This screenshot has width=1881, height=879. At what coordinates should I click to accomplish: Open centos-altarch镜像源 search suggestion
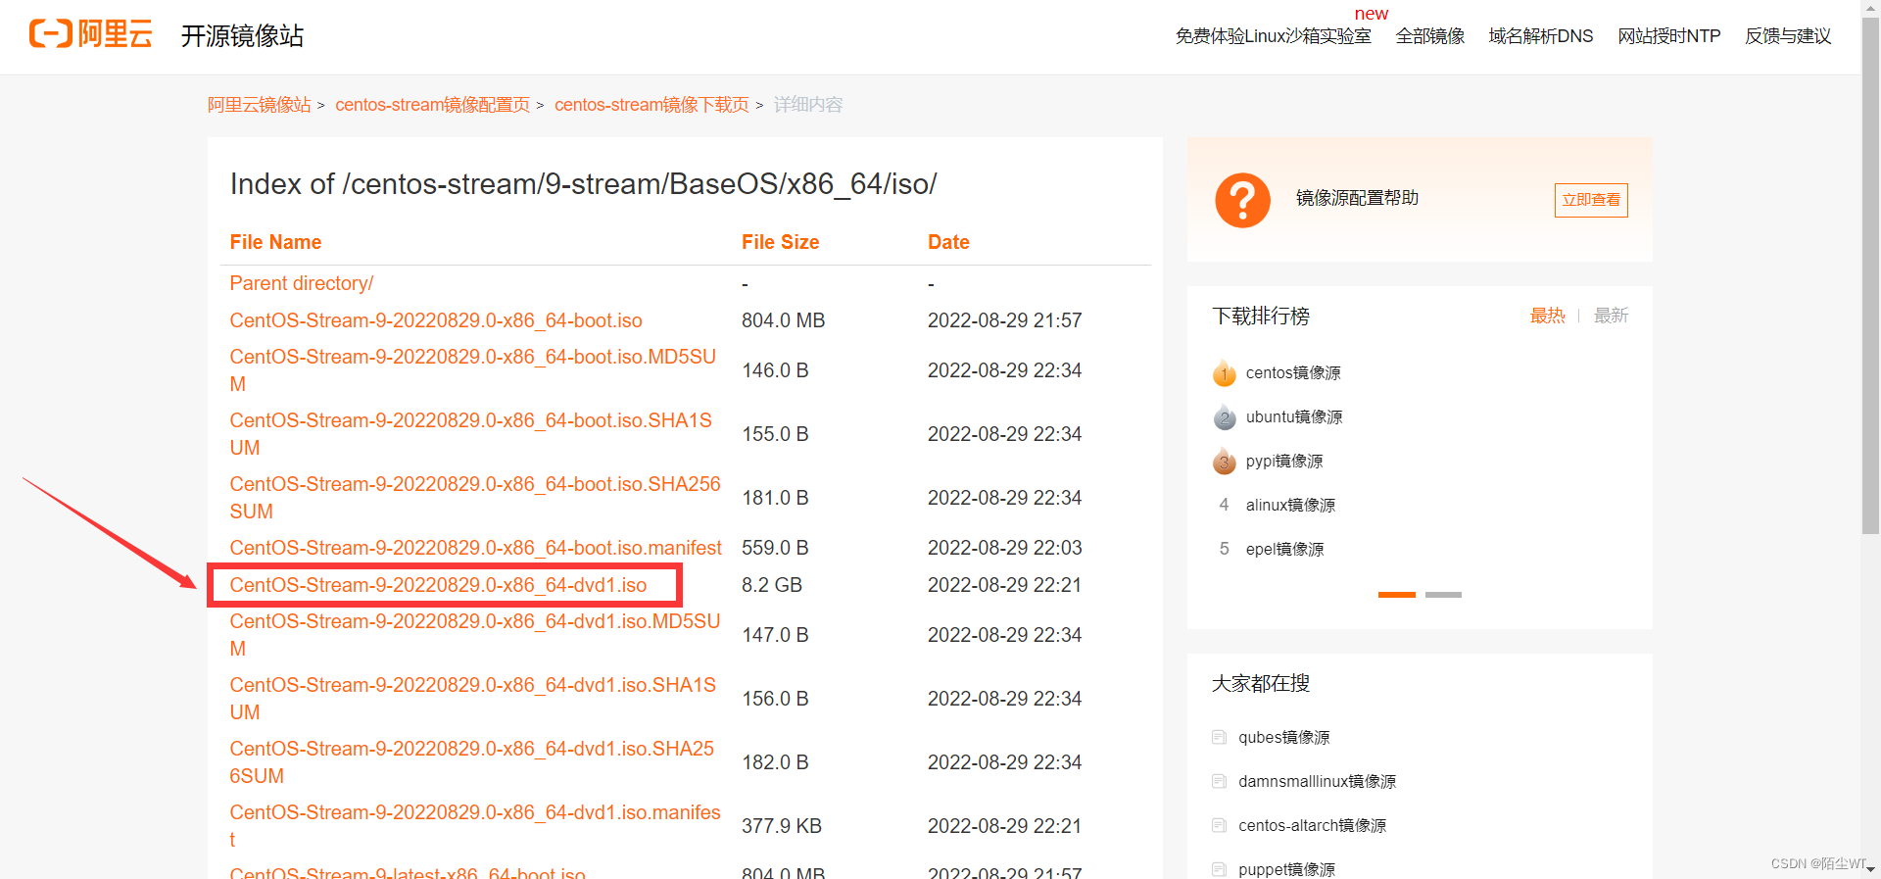pos(1312,826)
